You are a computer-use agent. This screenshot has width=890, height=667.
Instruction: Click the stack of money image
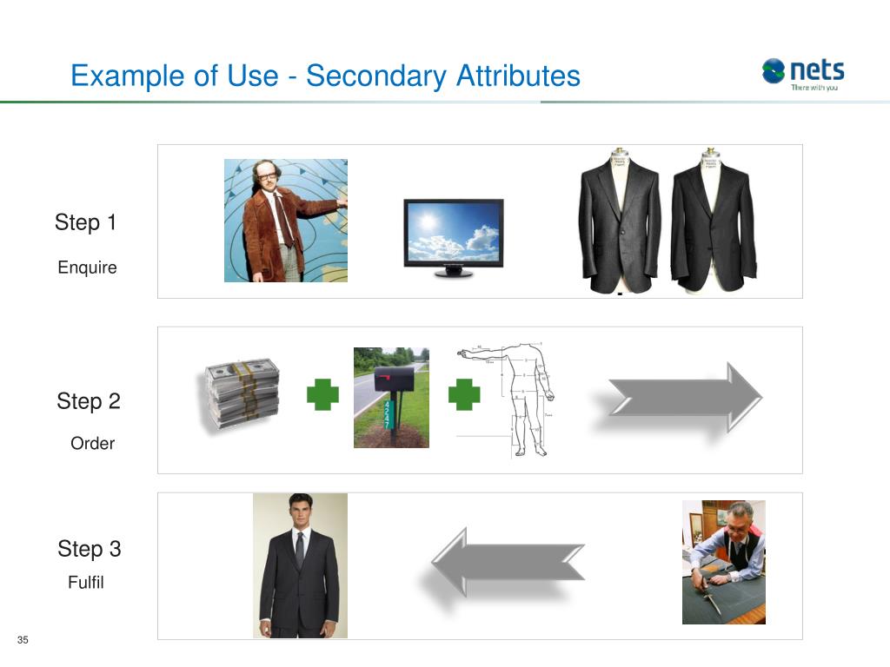pos(242,393)
